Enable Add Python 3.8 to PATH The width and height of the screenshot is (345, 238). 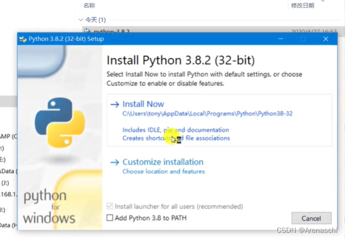[x=110, y=218]
